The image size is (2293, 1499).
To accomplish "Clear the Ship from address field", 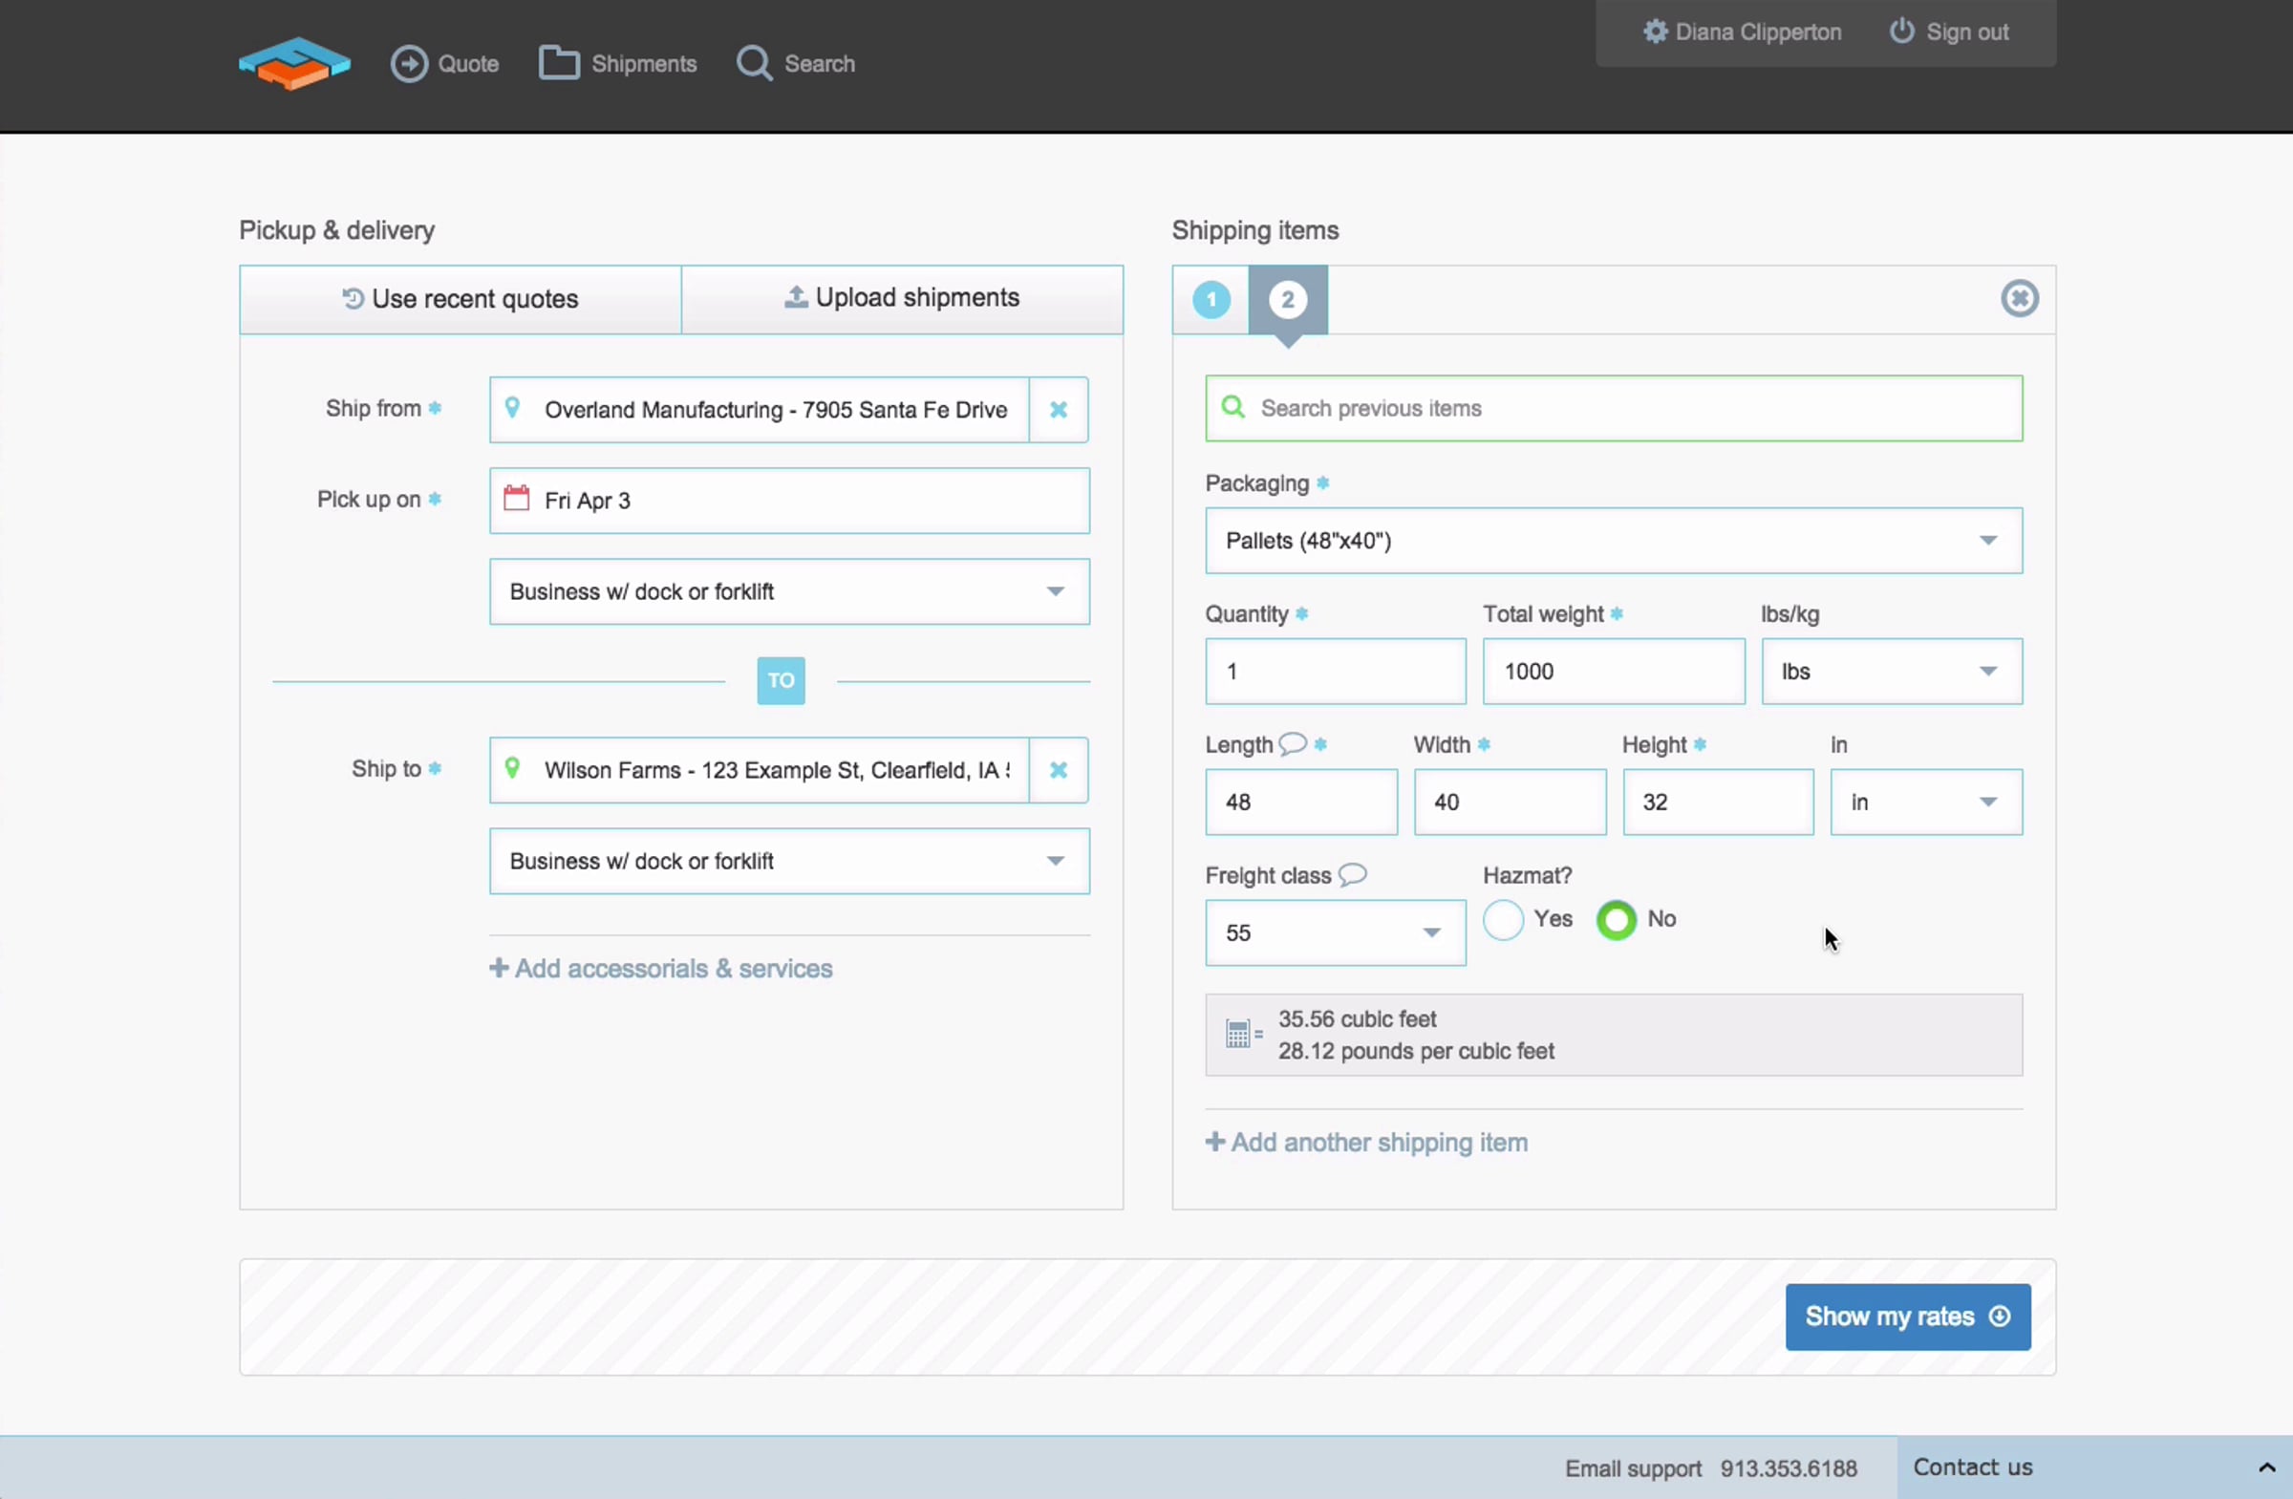I will coord(1058,410).
